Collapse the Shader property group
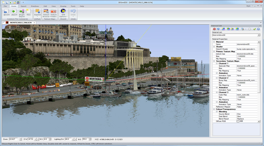The height and width of the screenshot is (146, 264). (214, 47)
